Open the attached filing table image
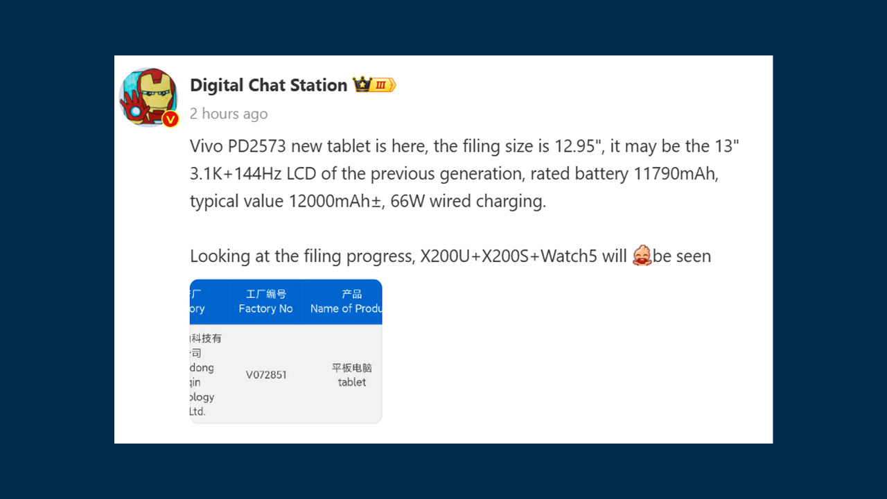The width and height of the screenshot is (887, 499). 286,351
